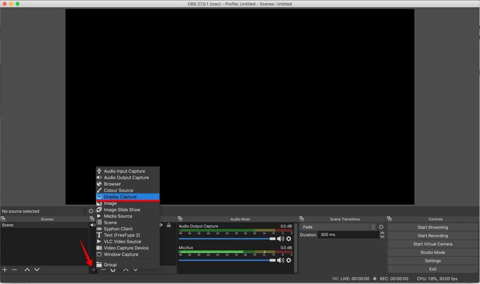480x284 pixels.
Task: Click the Start Streaming button
Action: pyautogui.click(x=433, y=228)
